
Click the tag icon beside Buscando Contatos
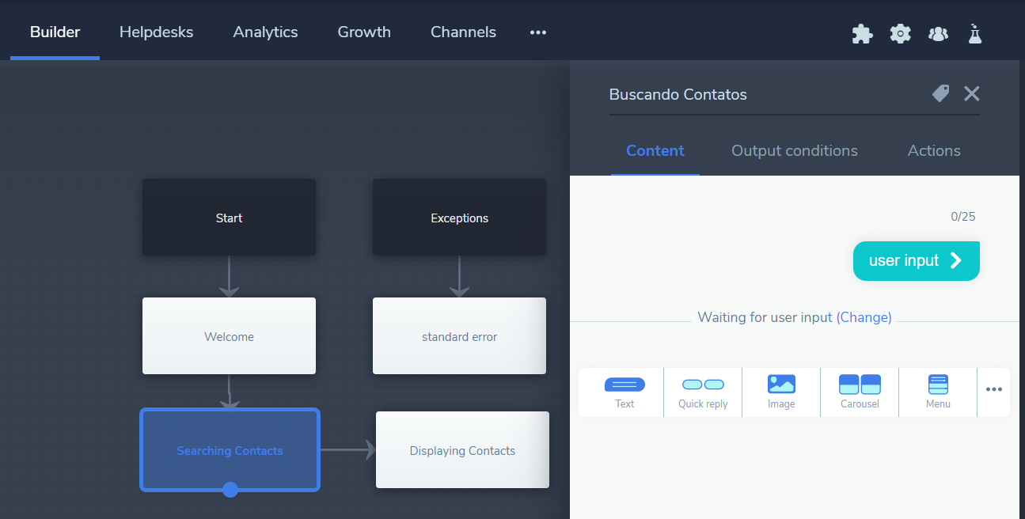click(940, 94)
